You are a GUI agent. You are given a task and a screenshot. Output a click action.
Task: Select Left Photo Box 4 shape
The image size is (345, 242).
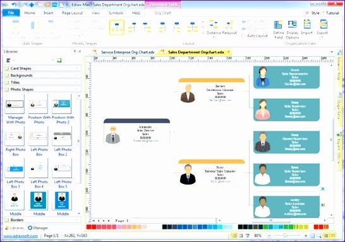click(39, 173)
